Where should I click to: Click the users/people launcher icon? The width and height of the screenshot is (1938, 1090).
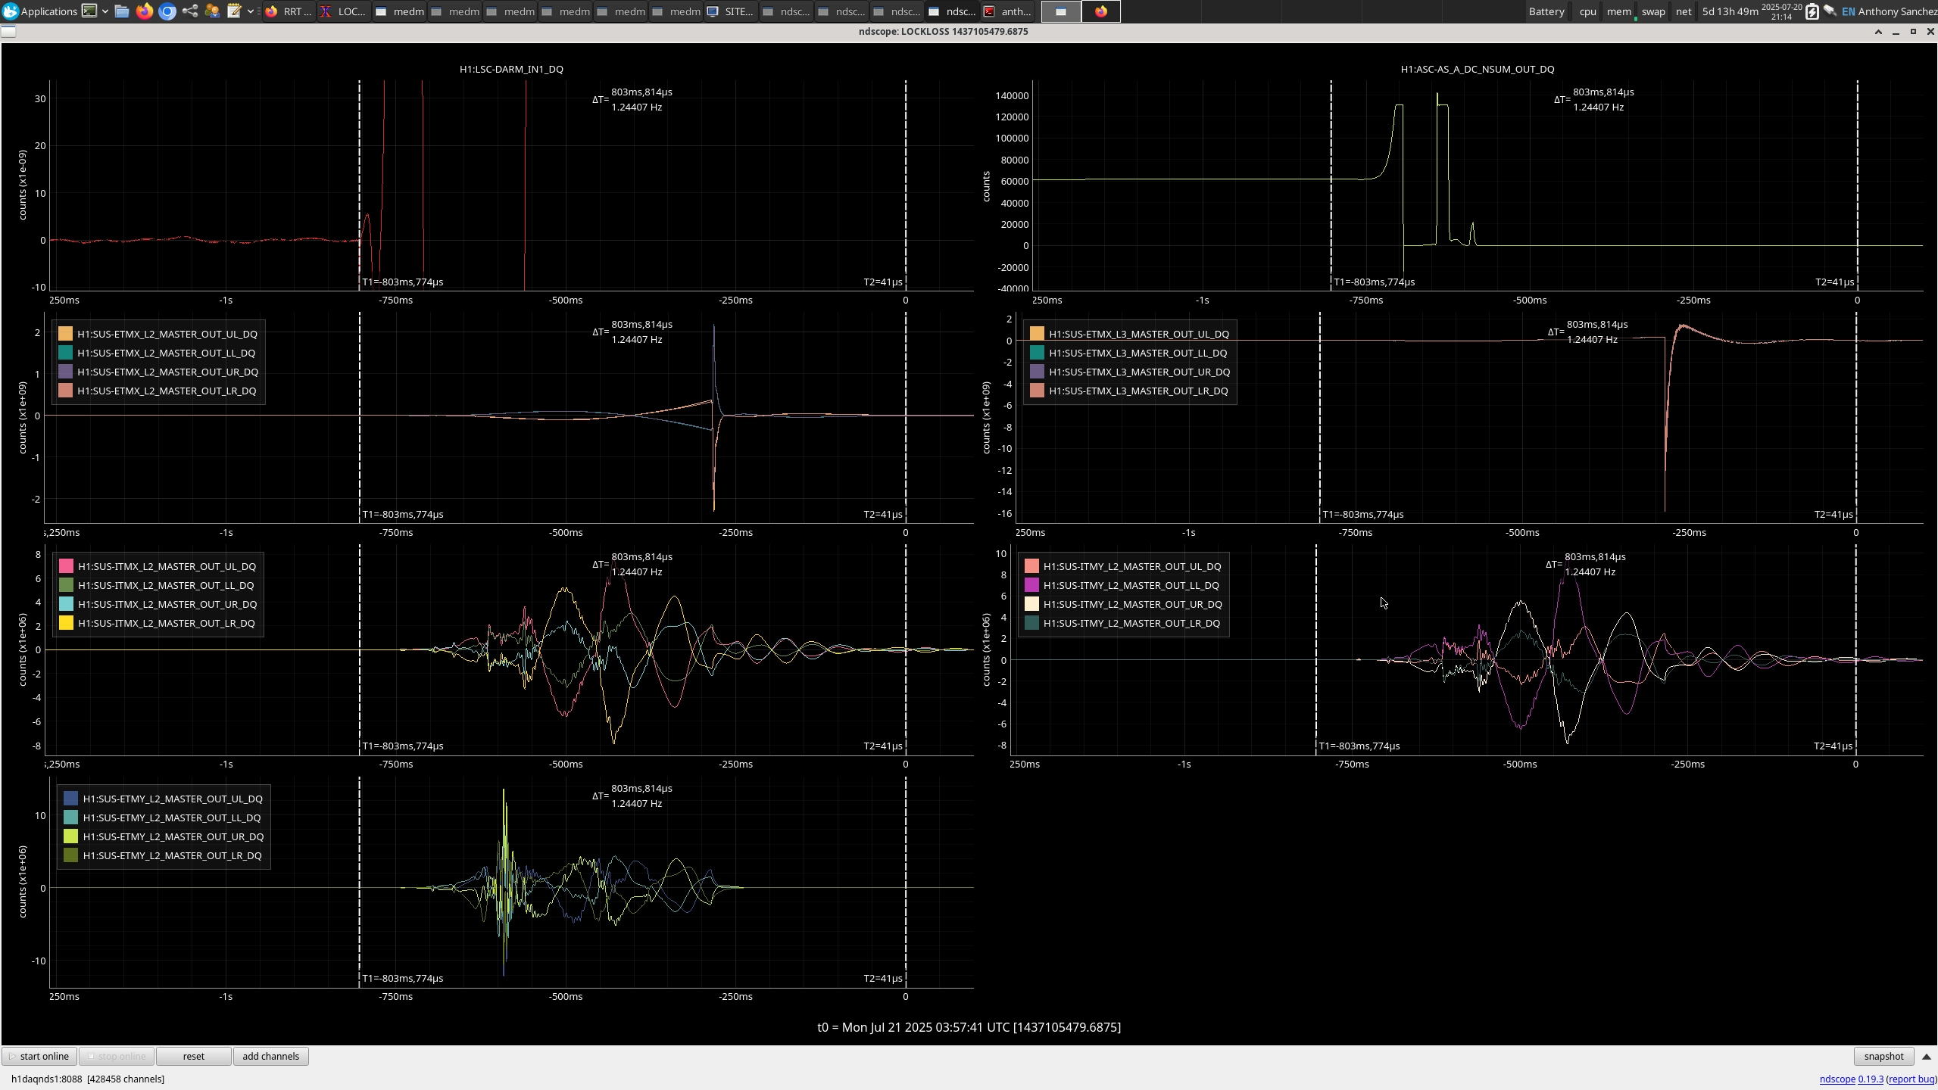212,11
